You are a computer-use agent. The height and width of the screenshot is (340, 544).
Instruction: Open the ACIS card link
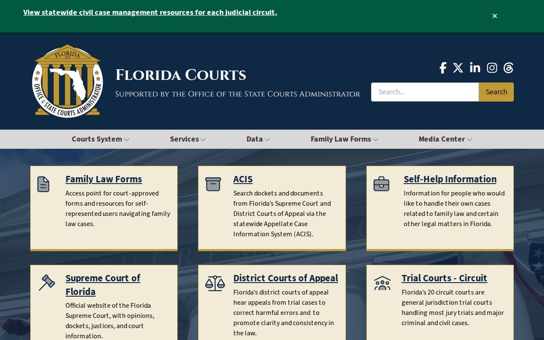tap(243, 179)
